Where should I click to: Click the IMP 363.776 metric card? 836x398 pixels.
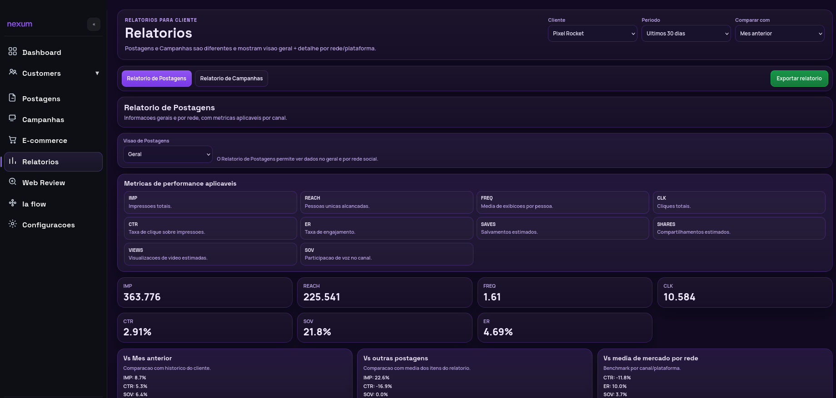pyautogui.click(x=204, y=293)
